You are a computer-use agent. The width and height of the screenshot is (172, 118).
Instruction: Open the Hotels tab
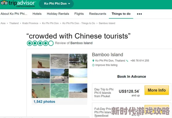[37, 14]
